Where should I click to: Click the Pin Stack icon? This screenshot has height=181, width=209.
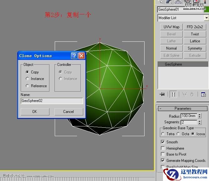[162, 94]
